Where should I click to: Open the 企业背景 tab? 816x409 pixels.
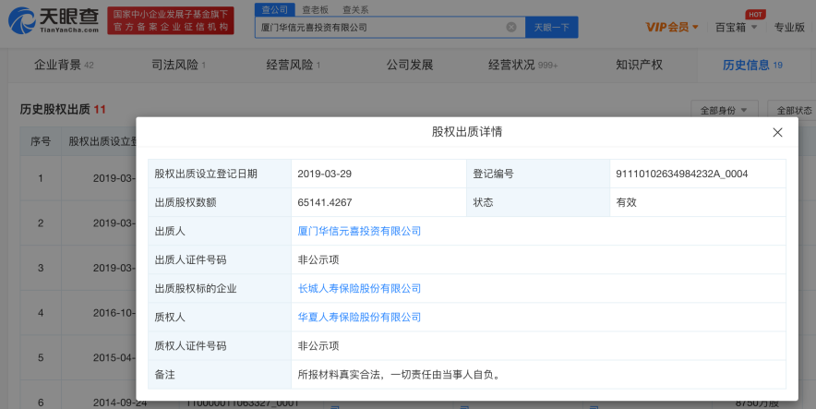[x=64, y=65]
